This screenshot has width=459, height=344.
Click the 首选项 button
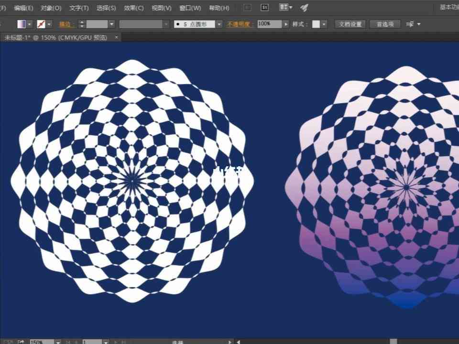[x=385, y=24]
